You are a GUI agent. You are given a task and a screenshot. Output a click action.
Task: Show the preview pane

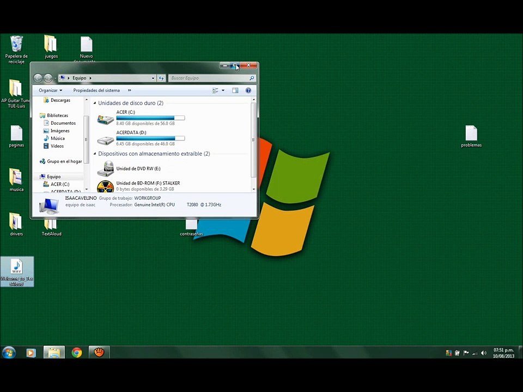(x=235, y=90)
